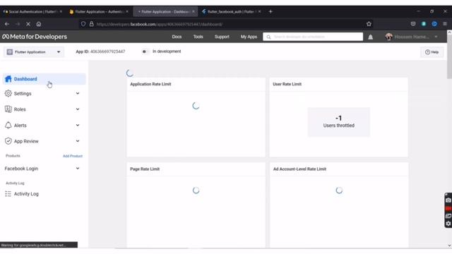This screenshot has height=254, width=452.
Task: Click the Activity Log list icon
Action: click(x=8, y=194)
